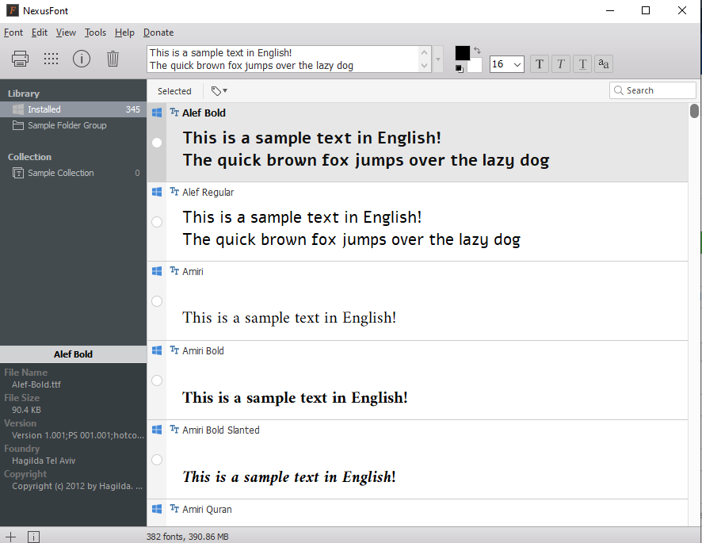
Task: Open the Donate menu
Action: point(158,33)
